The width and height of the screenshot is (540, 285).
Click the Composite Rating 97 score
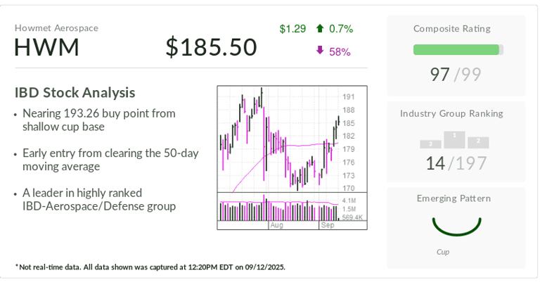coord(440,74)
